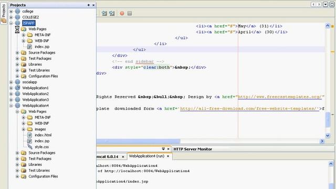The height and width of the screenshot is (189, 336).
Task: Expand images folder in WebApplication4
Action: 24,129
